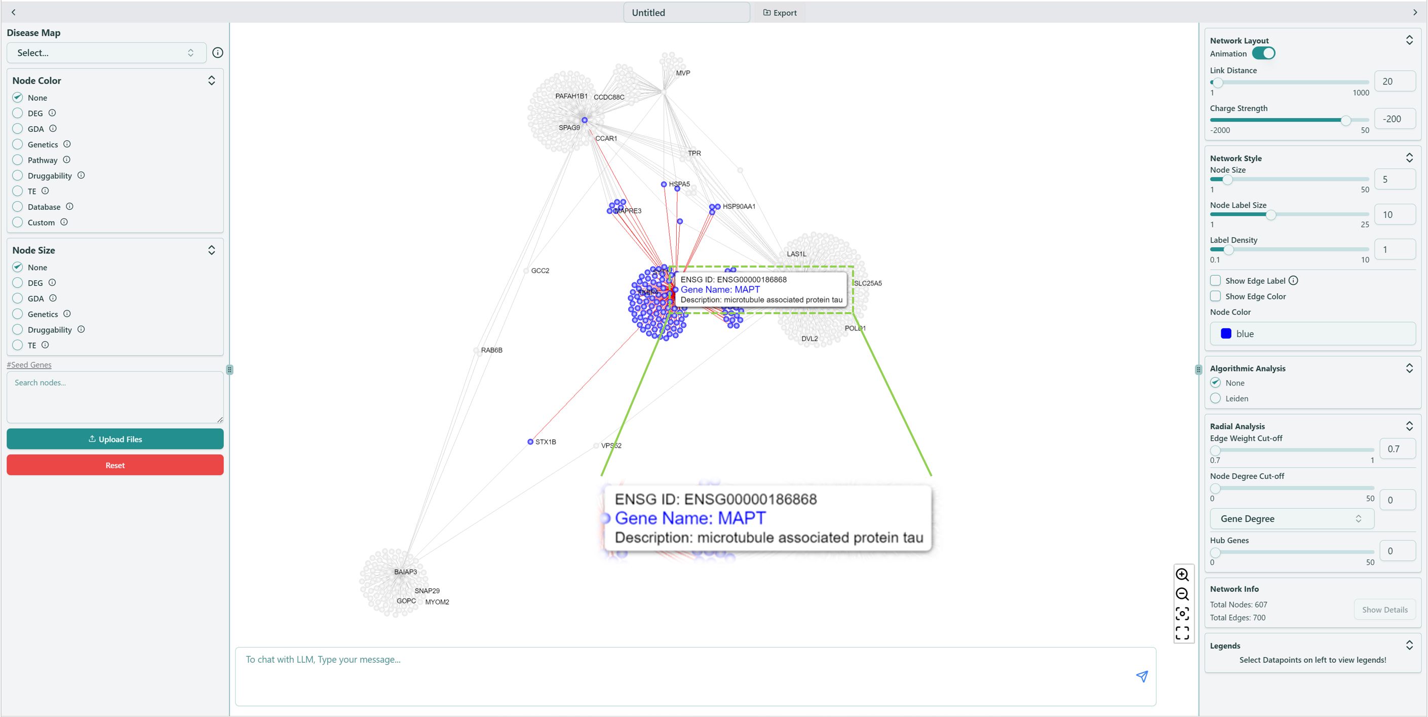
Task: Zoom in on the network graph
Action: coord(1183,575)
